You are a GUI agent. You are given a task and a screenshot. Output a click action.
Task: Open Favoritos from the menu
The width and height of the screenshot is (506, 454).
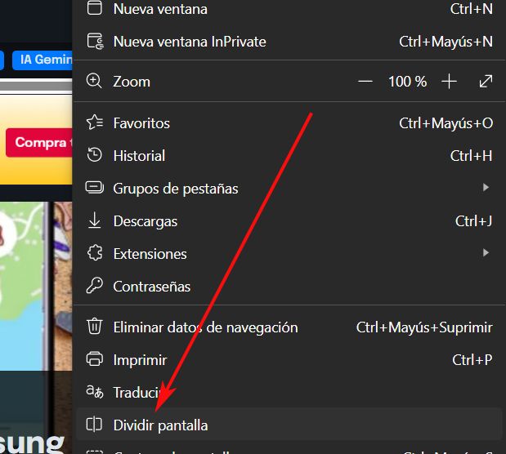tap(289, 123)
